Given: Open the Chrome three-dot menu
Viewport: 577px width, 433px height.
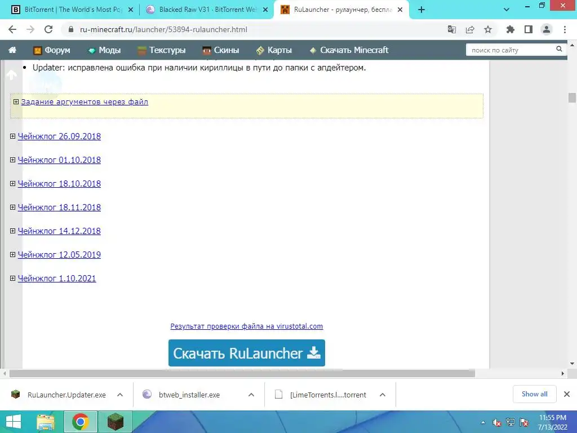Looking at the screenshot, I should pyautogui.click(x=565, y=29).
